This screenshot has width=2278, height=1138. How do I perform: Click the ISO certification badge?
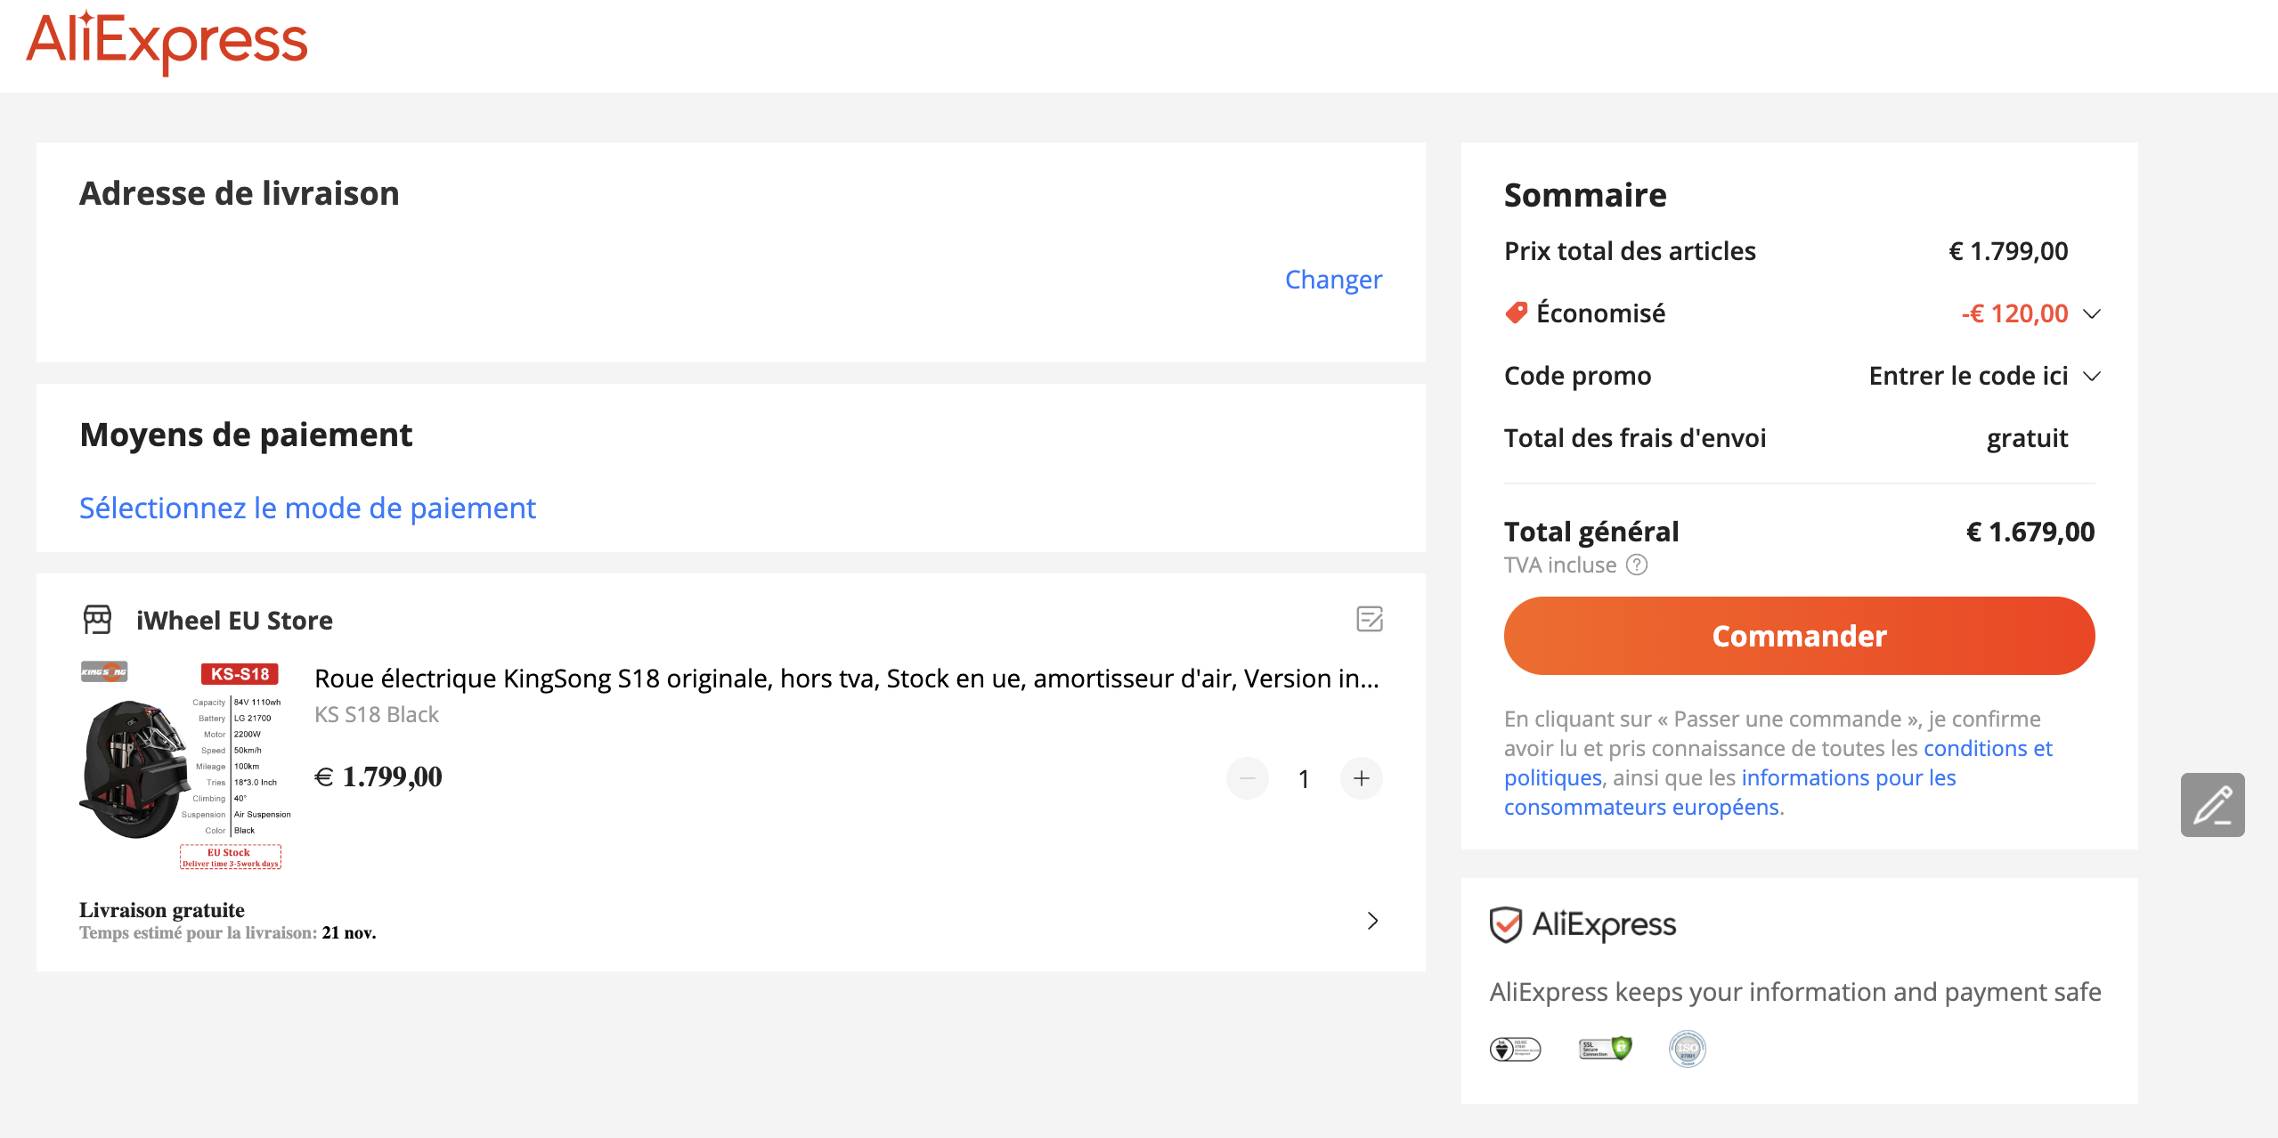1687,1049
